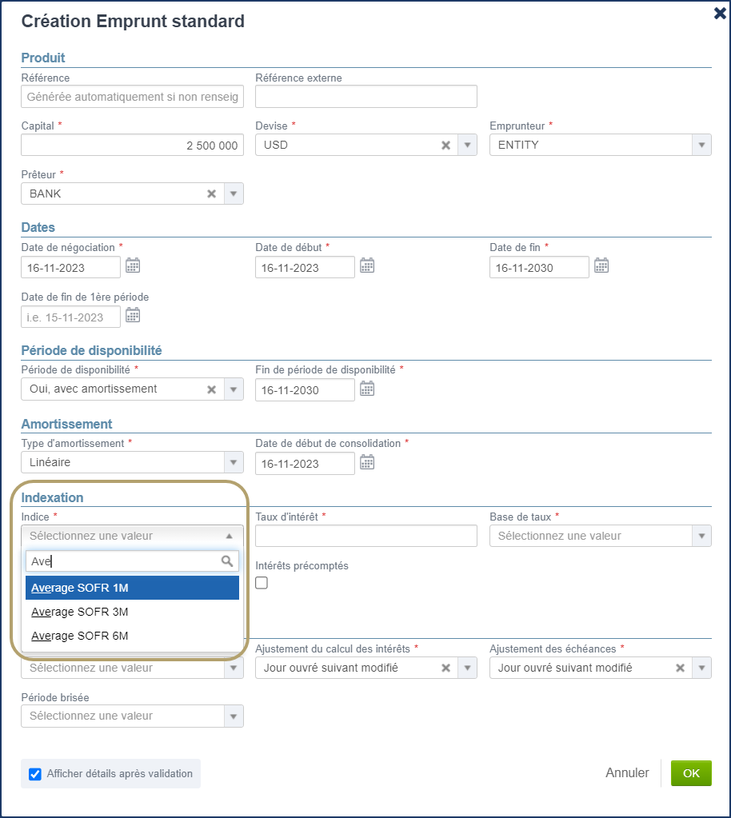Open the calendar for Date de fin

pyautogui.click(x=601, y=266)
